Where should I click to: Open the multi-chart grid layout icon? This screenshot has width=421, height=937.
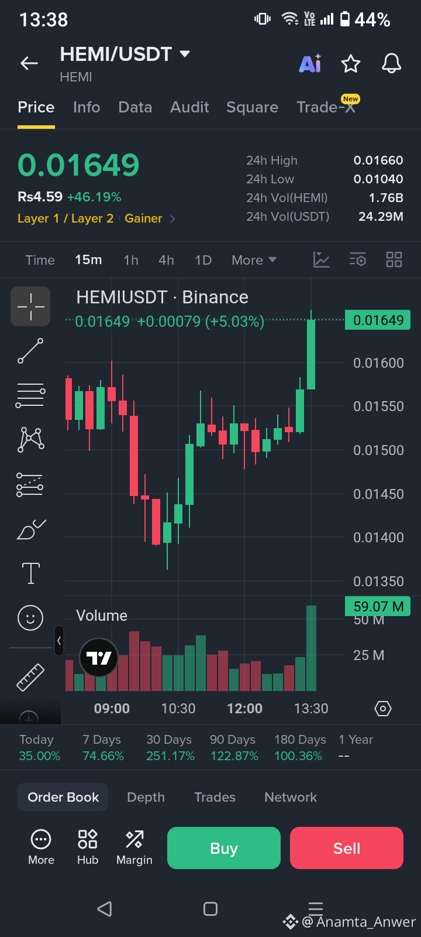(x=394, y=259)
